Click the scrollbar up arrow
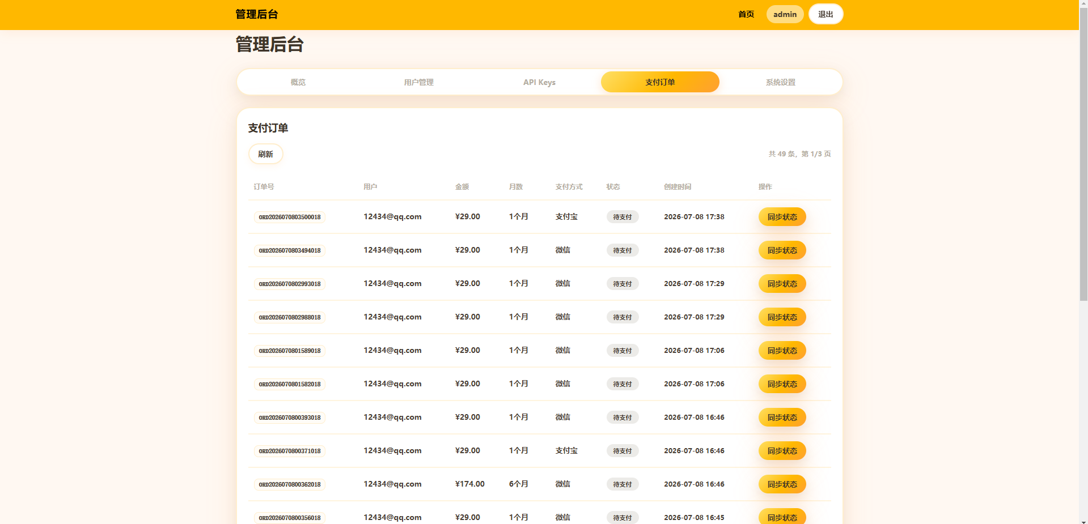1088x524 pixels. [x=1083, y=4]
